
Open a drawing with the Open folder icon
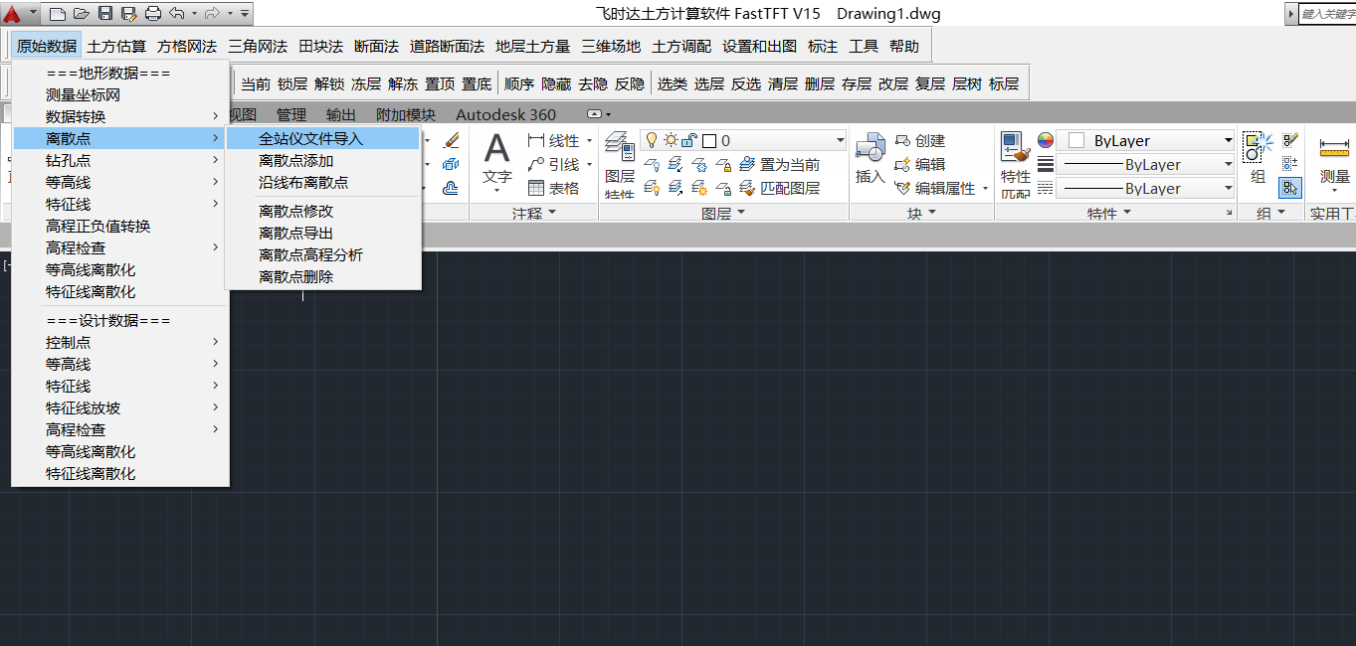click(x=81, y=14)
